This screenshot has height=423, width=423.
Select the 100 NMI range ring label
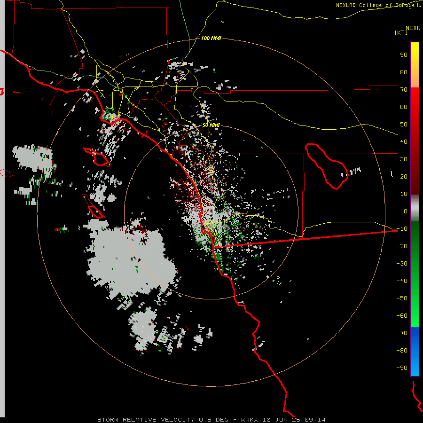[211, 38]
